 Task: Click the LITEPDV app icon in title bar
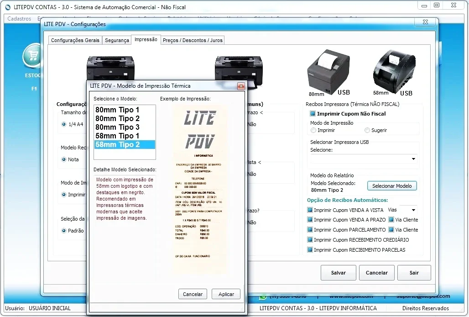[8, 7]
